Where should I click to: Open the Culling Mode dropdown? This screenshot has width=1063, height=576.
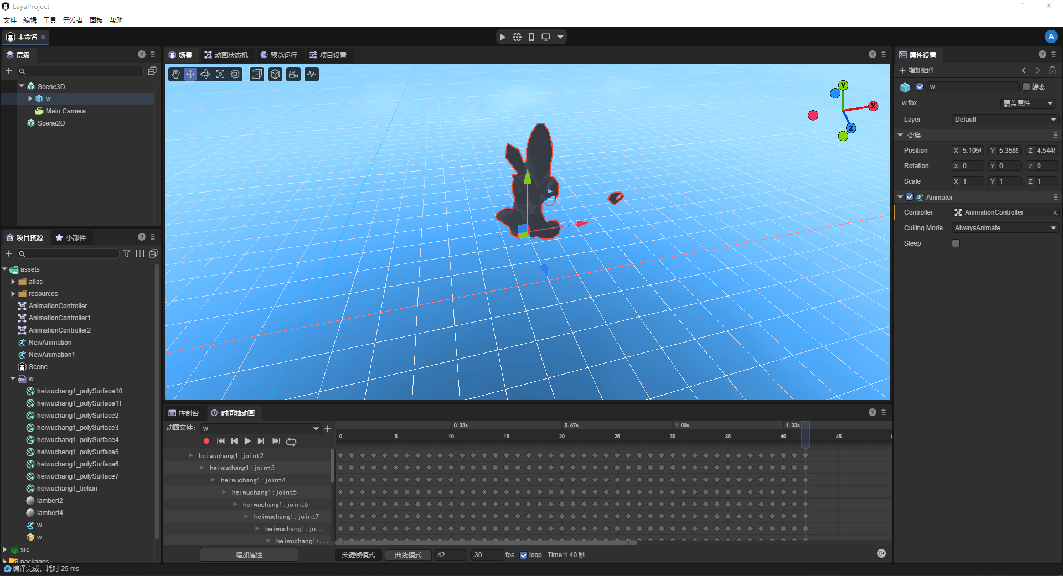point(1005,228)
